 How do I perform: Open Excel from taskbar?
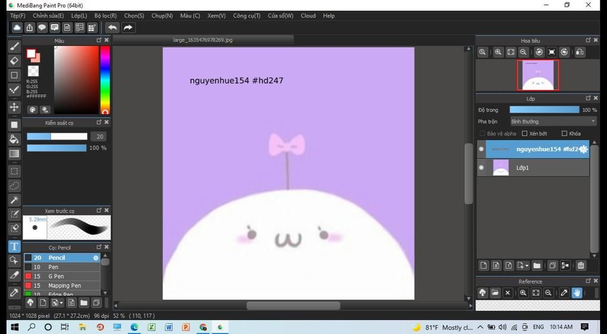[x=151, y=327]
